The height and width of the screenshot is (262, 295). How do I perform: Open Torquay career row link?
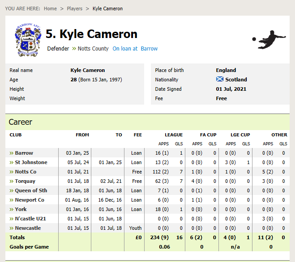25,181
